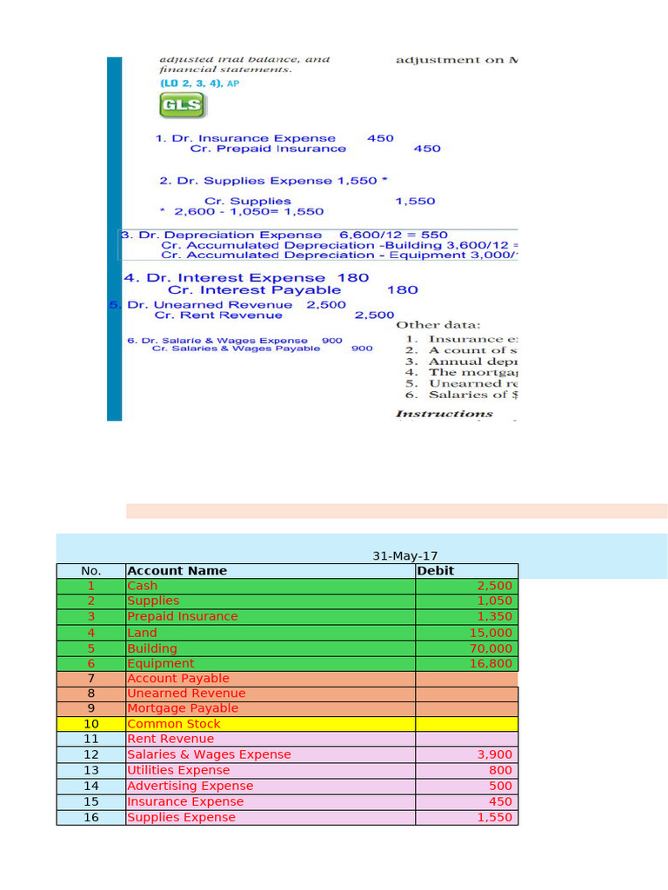Click the Cash debit value 2,500
The image size is (668, 890).
click(467, 586)
